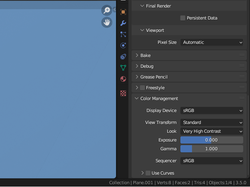Expand the Bake panel
This screenshot has width=250, height=187.
pyautogui.click(x=145, y=55)
